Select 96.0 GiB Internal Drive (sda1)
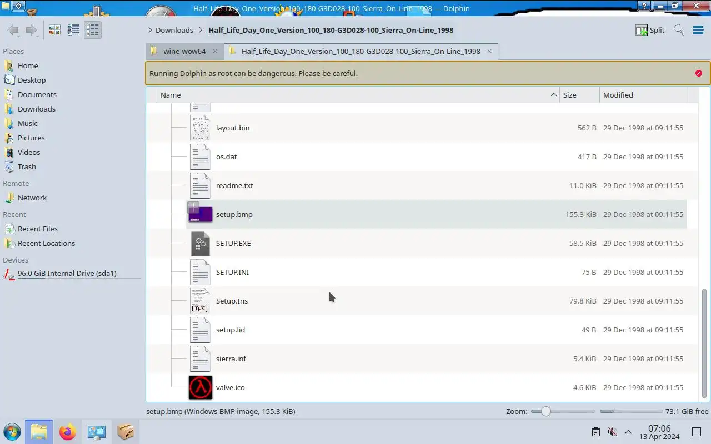The width and height of the screenshot is (711, 444). (72, 274)
